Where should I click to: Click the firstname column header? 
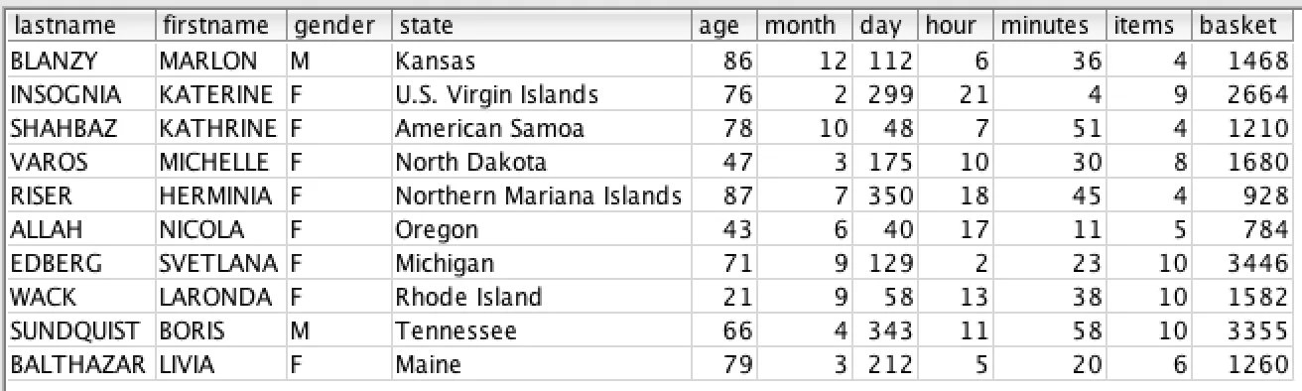tap(220, 26)
